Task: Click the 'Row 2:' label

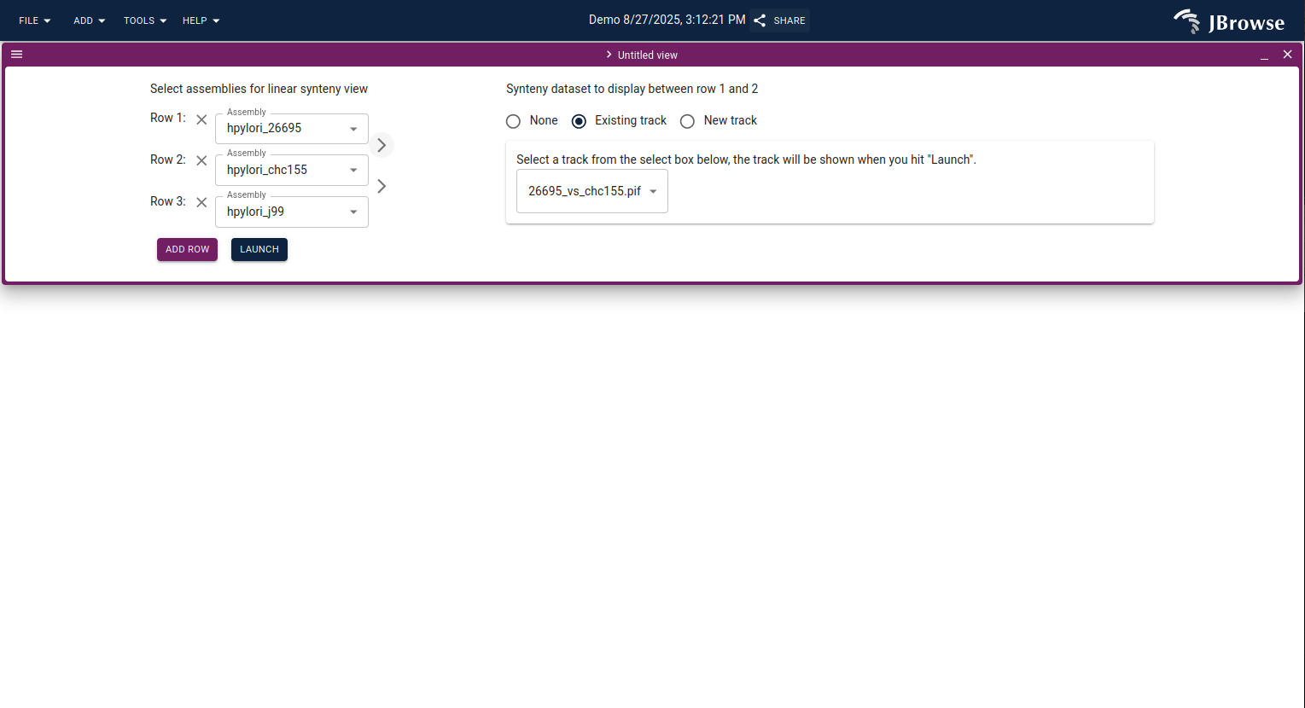Action: (168, 160)
